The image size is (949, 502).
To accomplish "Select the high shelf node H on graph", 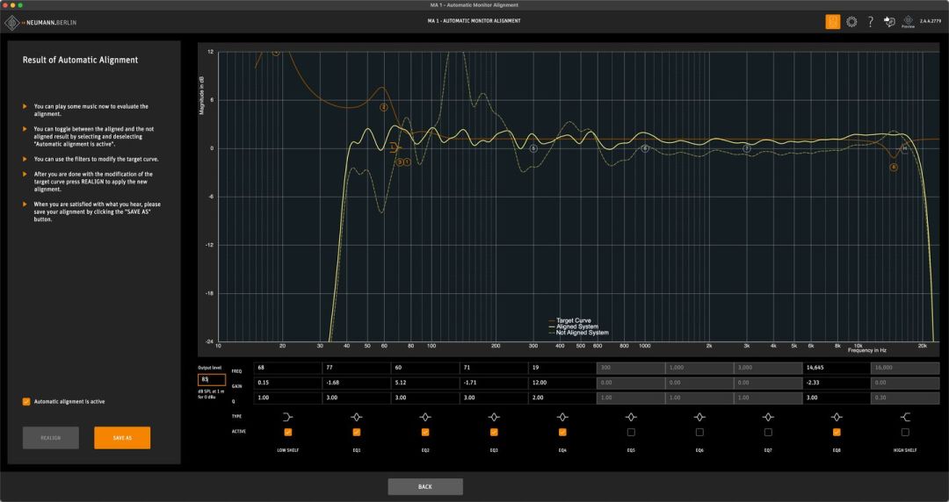I will pos(905,148).
